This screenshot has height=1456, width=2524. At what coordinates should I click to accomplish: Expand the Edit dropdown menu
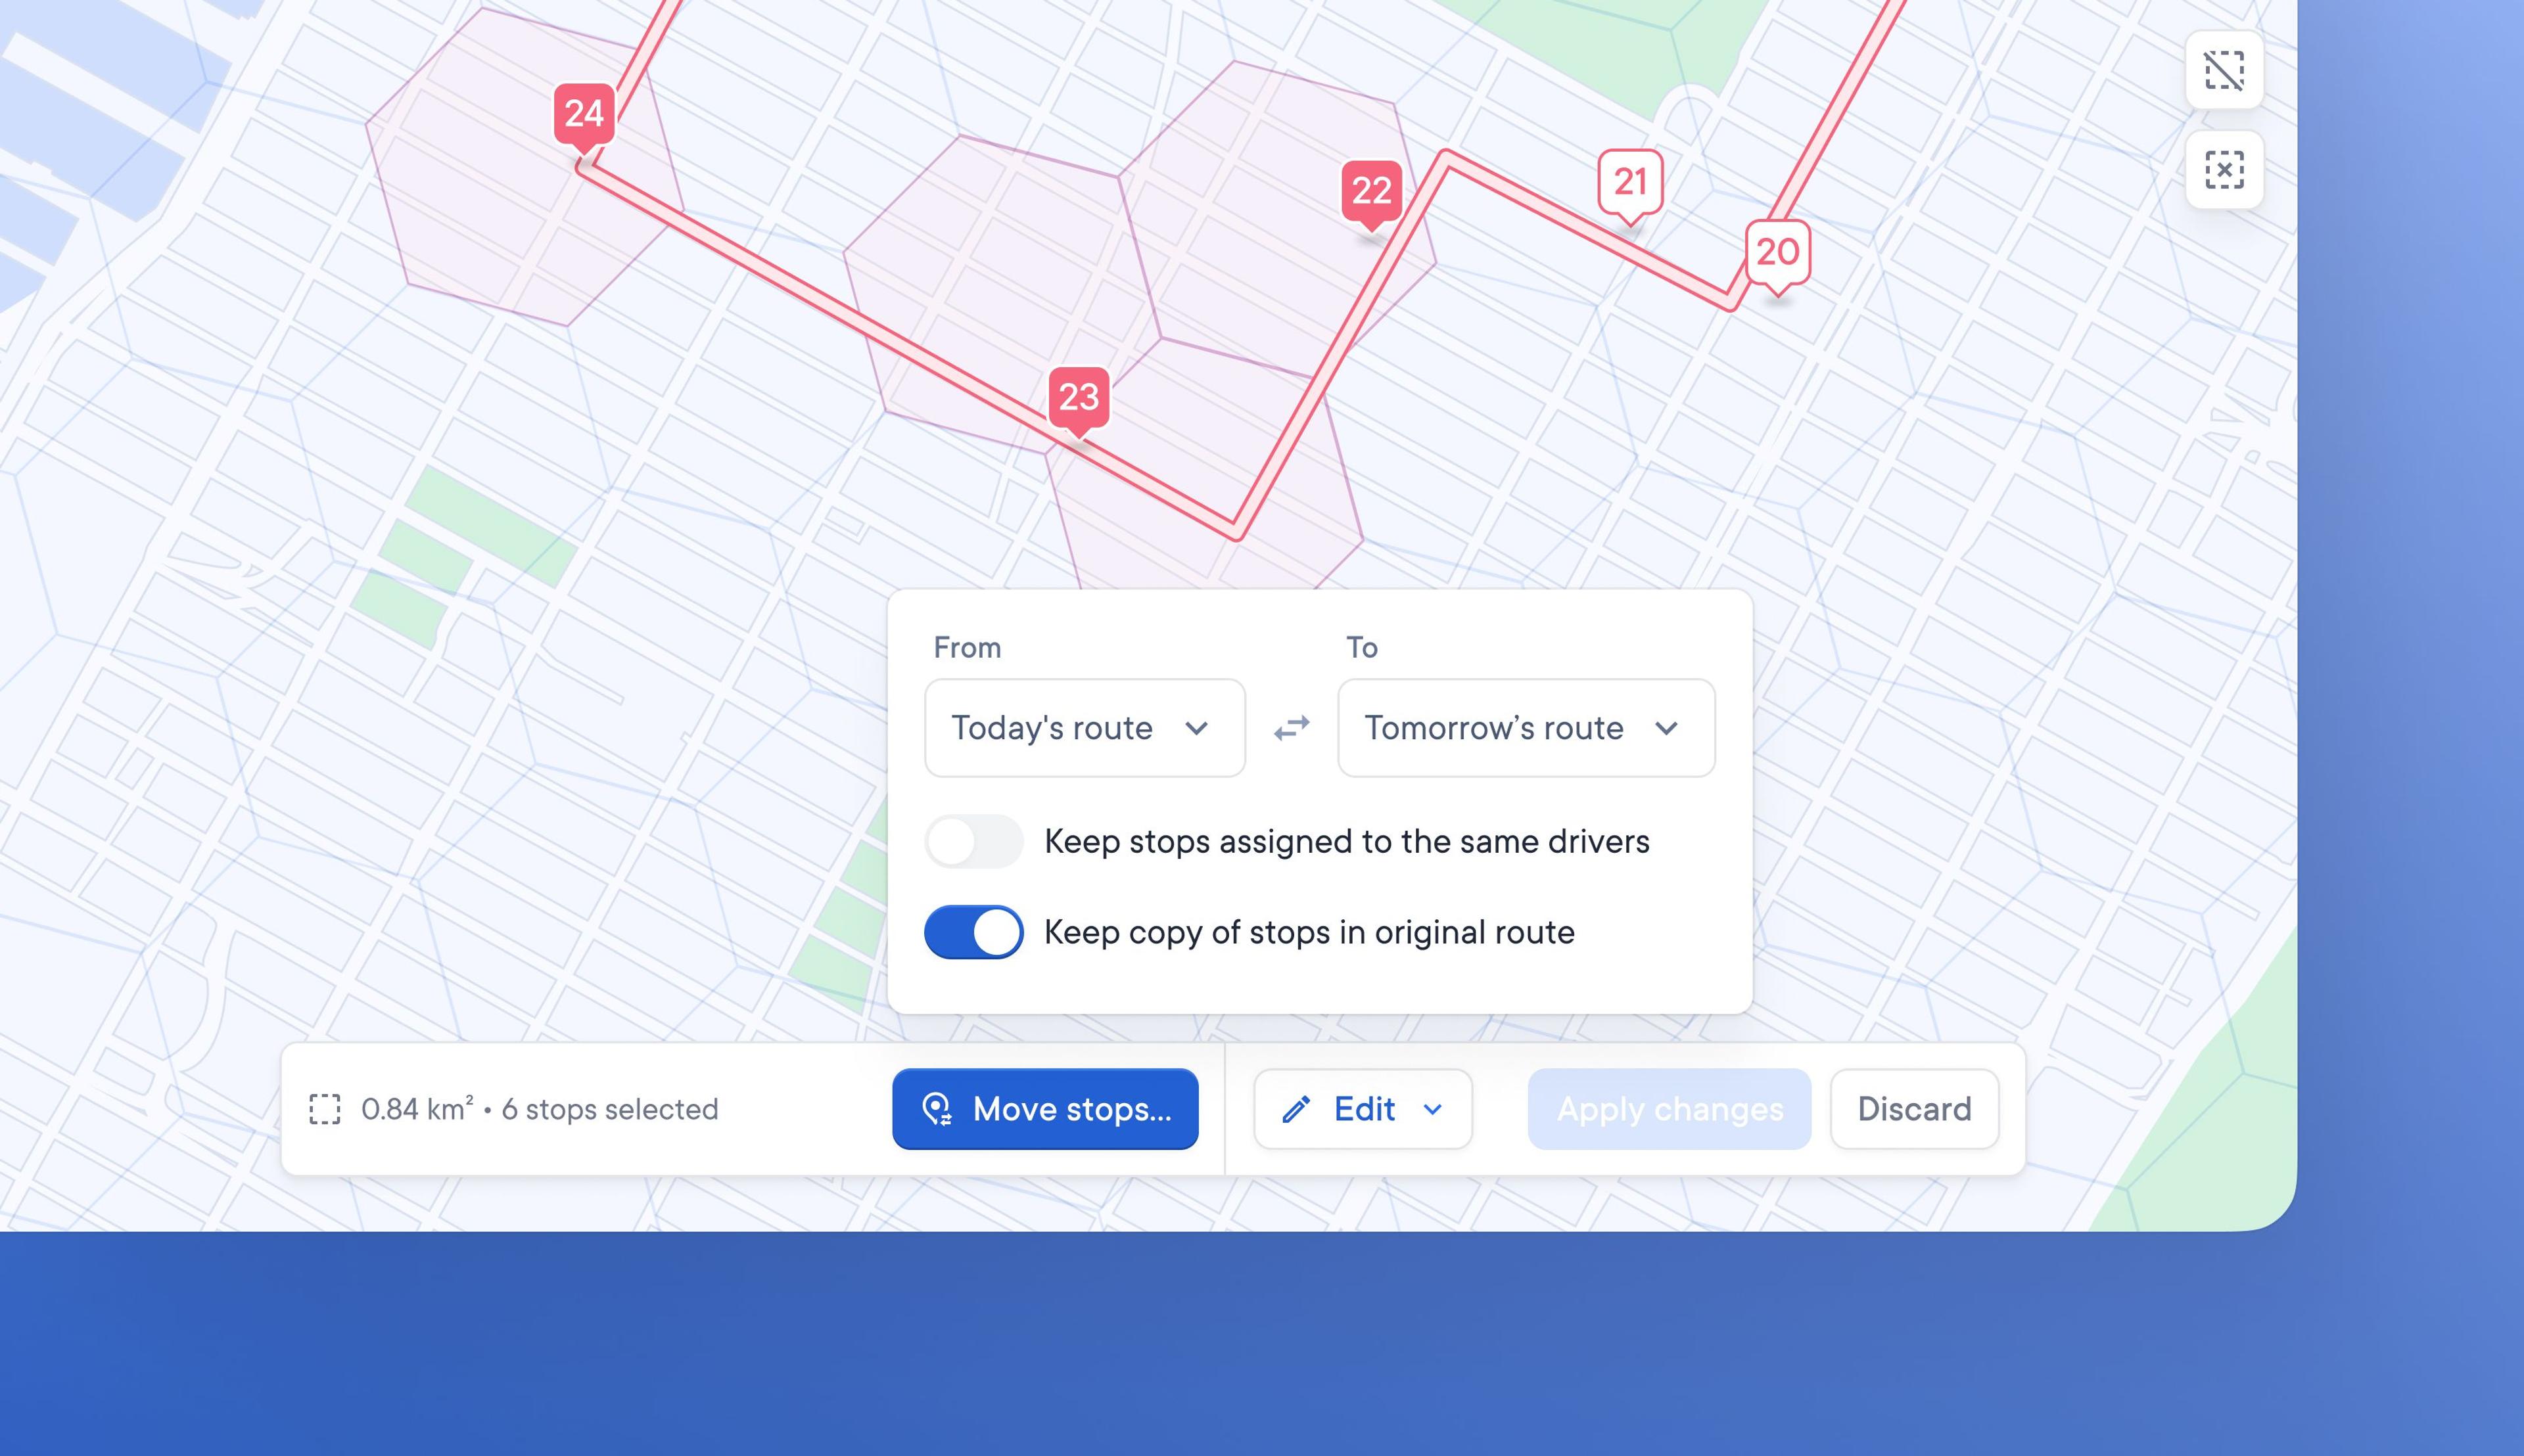click(x=1363, y=1109)
